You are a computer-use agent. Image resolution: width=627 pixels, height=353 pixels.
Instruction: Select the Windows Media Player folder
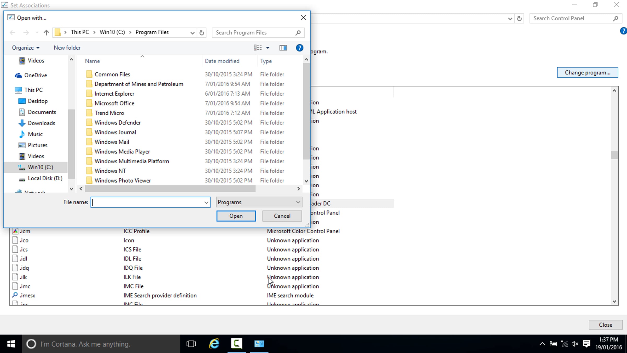[122, 152]
